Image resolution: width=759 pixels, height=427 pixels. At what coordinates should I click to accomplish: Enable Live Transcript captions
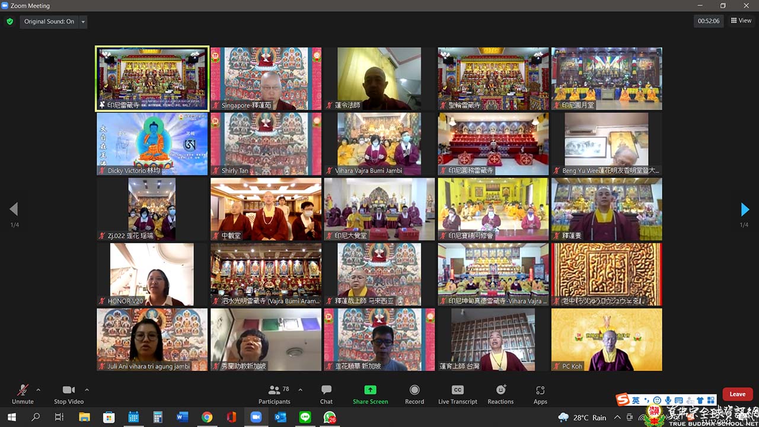click(x=457, y=394)
